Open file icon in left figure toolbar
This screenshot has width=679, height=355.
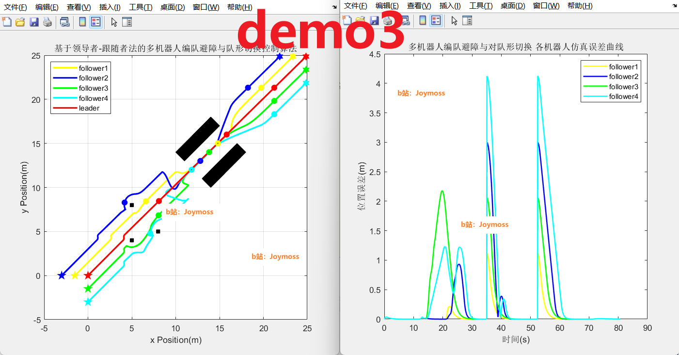[20, 21]
